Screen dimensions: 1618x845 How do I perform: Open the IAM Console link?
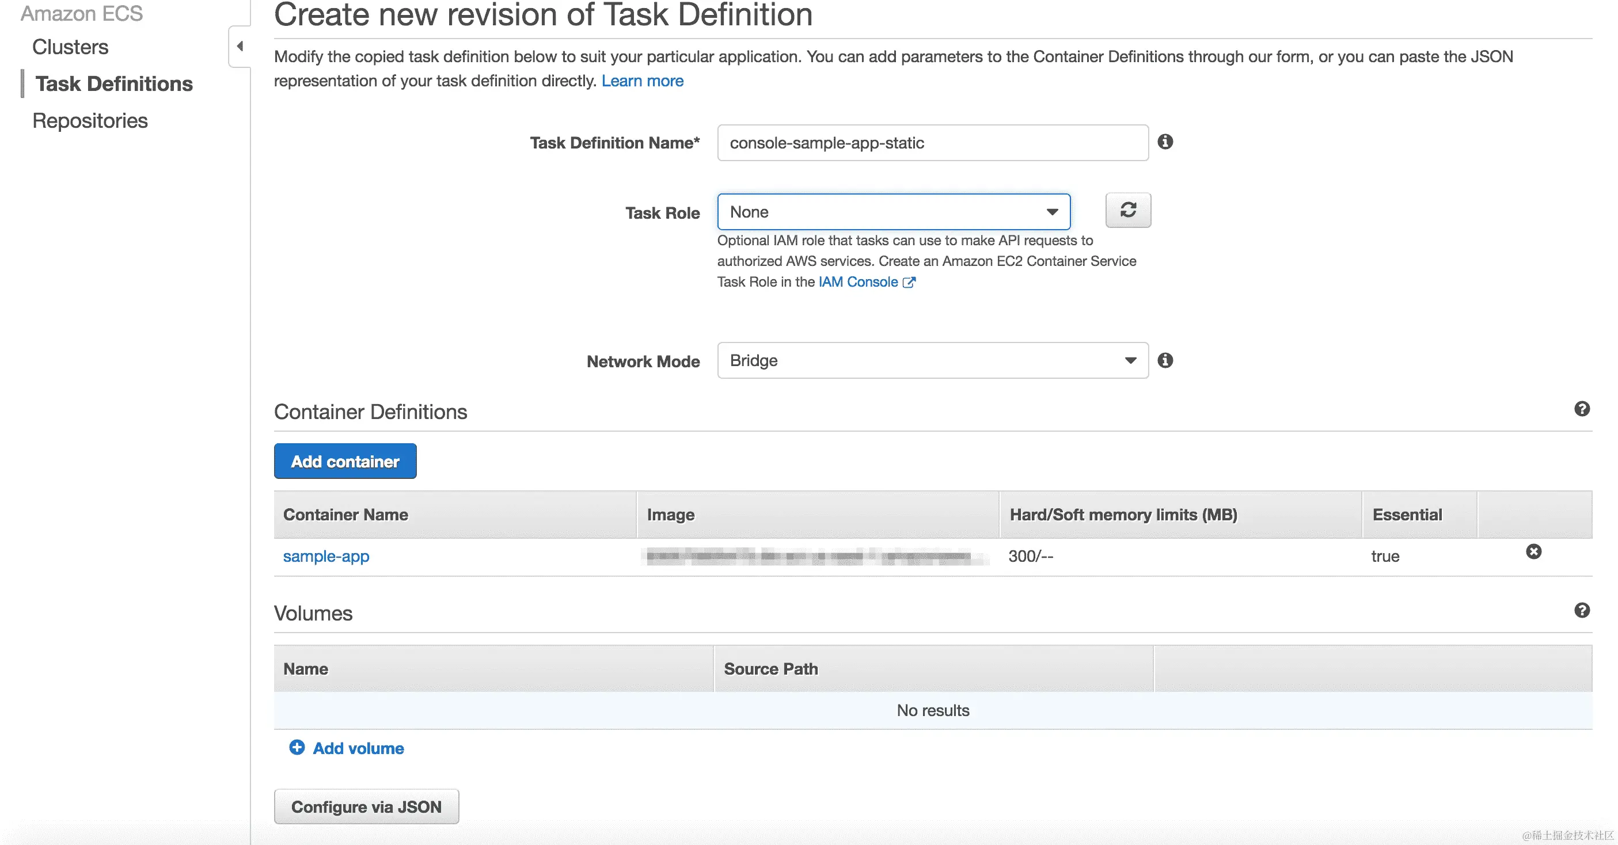tap(858, 282)
